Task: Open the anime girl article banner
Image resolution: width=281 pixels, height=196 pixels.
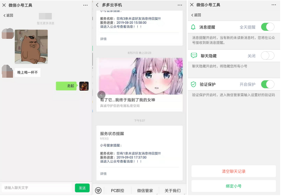Action: (x=139, y=76)
